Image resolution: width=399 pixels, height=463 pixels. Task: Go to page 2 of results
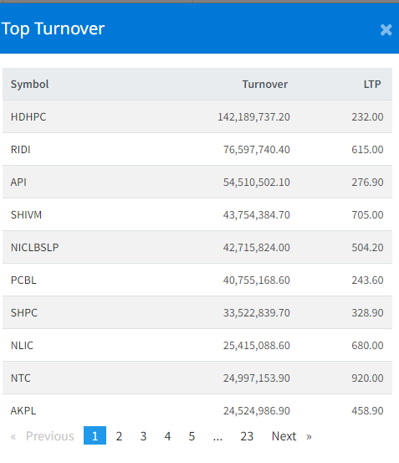[119, 436]
